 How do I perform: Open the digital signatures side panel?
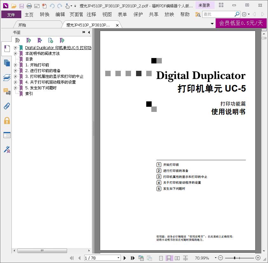pyautogui.click(x=7, y=150)
